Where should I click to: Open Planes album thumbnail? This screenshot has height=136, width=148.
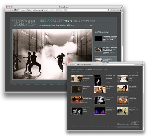click(x=100, y=100)
